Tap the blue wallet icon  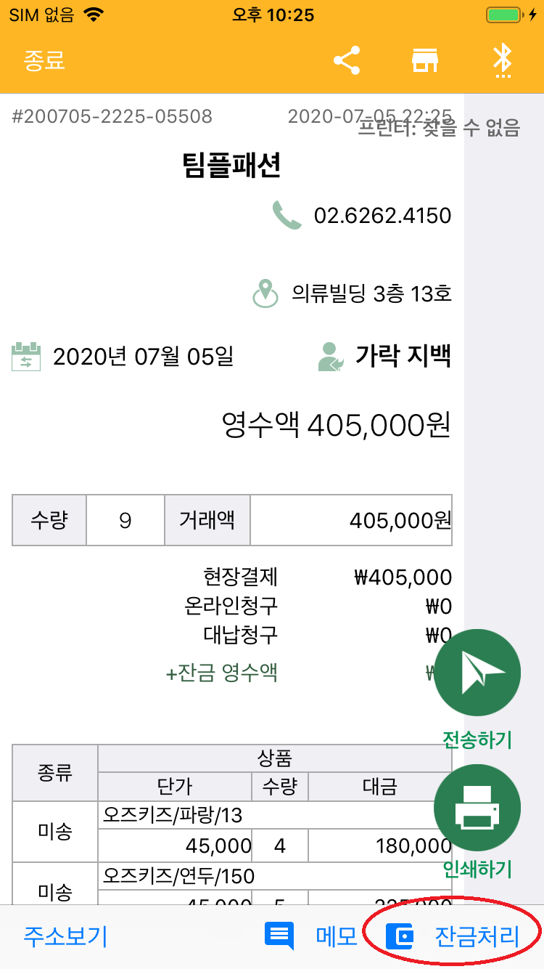(399, 936)
